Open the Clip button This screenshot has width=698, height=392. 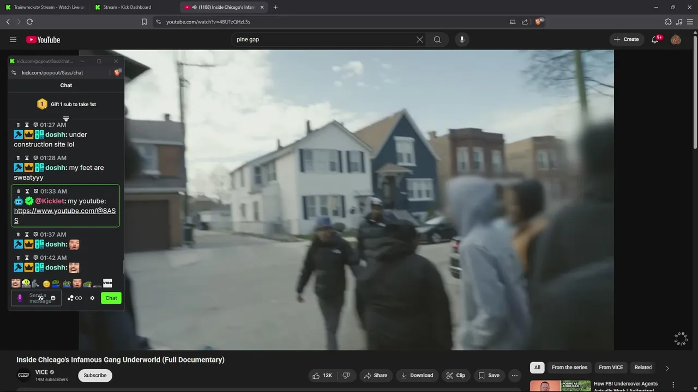tap(455, 375)
